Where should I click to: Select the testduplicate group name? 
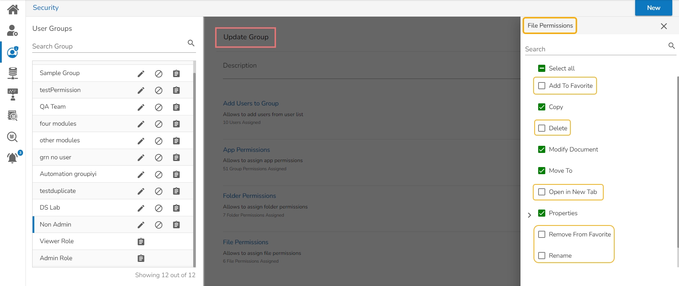click(58, 191)
